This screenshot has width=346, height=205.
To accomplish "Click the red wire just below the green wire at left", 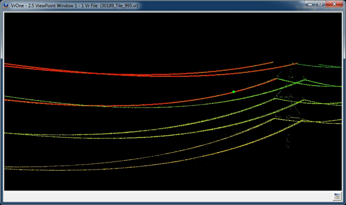I will click(10, 100).
